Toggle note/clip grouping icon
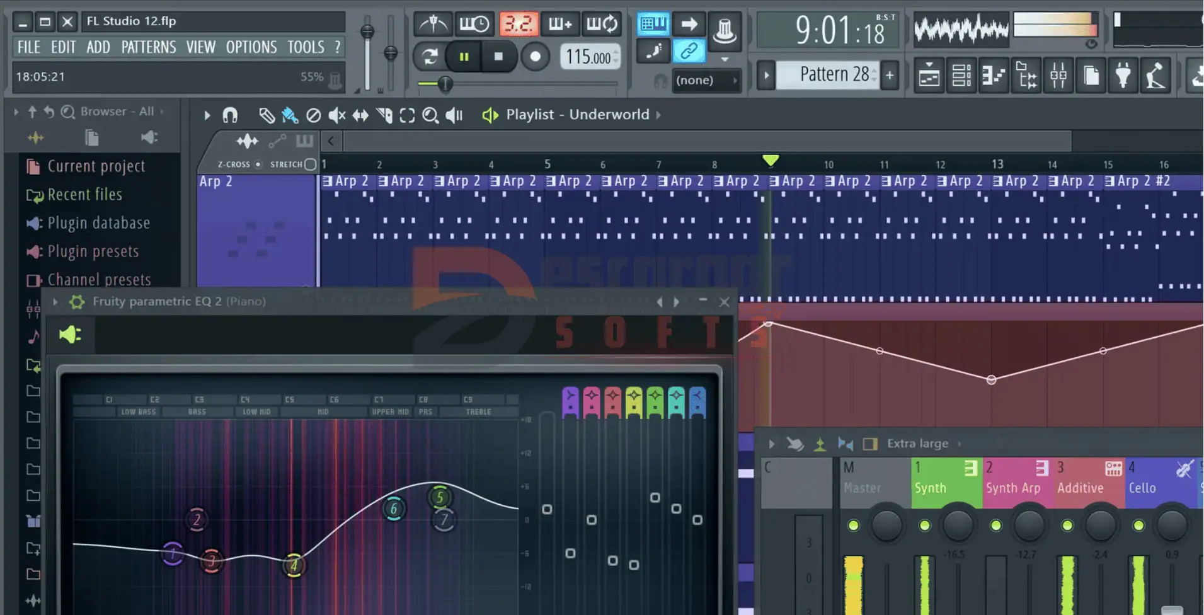 [689, 51]
